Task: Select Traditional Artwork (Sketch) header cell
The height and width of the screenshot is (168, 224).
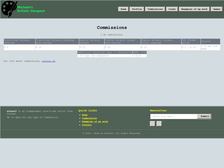Action: (x=19, y=41)
